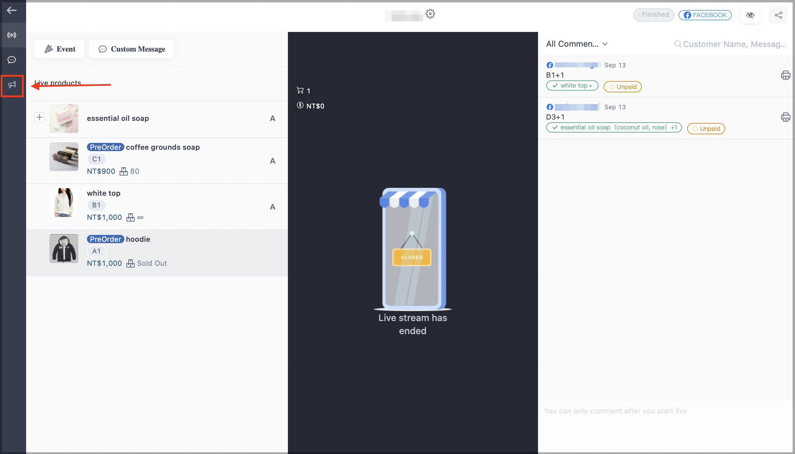Click the white top+ order tag

pyautogui.click(x=572, y=86)
